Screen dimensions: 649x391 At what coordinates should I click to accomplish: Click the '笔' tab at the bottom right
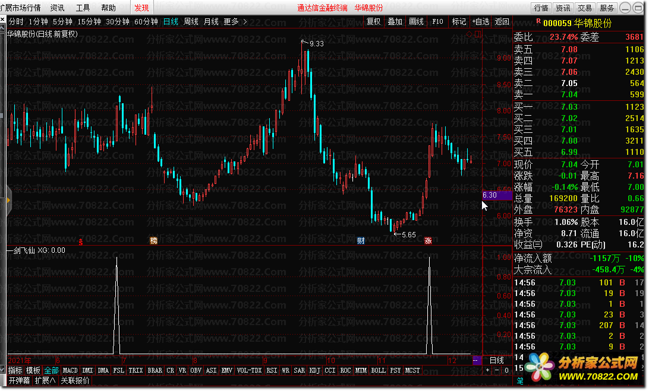[x=520, y=381]
